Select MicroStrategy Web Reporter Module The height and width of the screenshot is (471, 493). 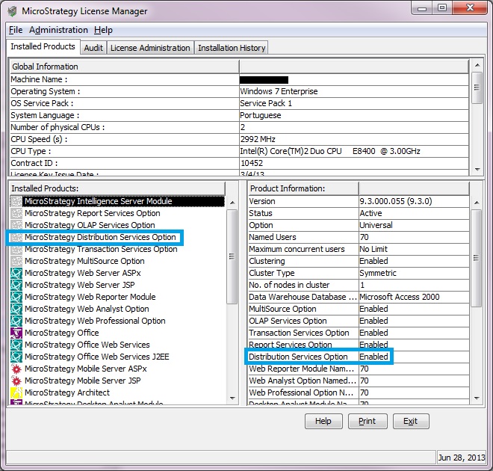pos(90,297)
